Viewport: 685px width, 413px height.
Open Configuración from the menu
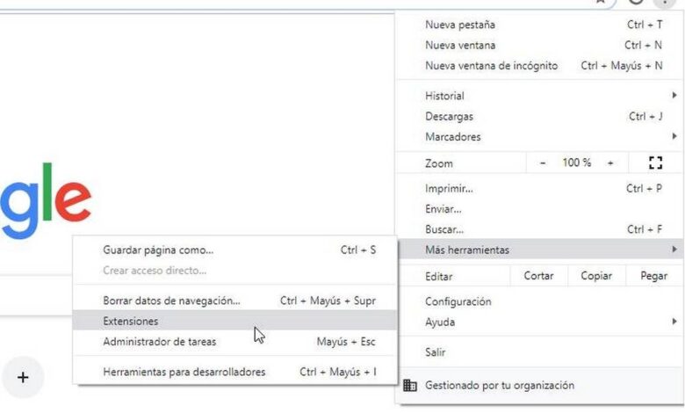point(540,301)
